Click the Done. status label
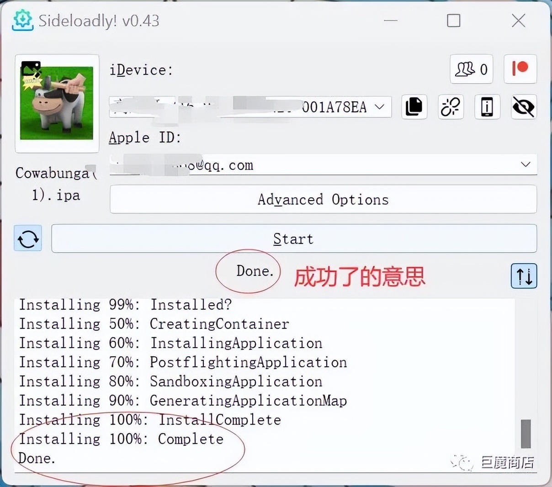552x487 pixels. pyautogui.click(x=255, y=271)
